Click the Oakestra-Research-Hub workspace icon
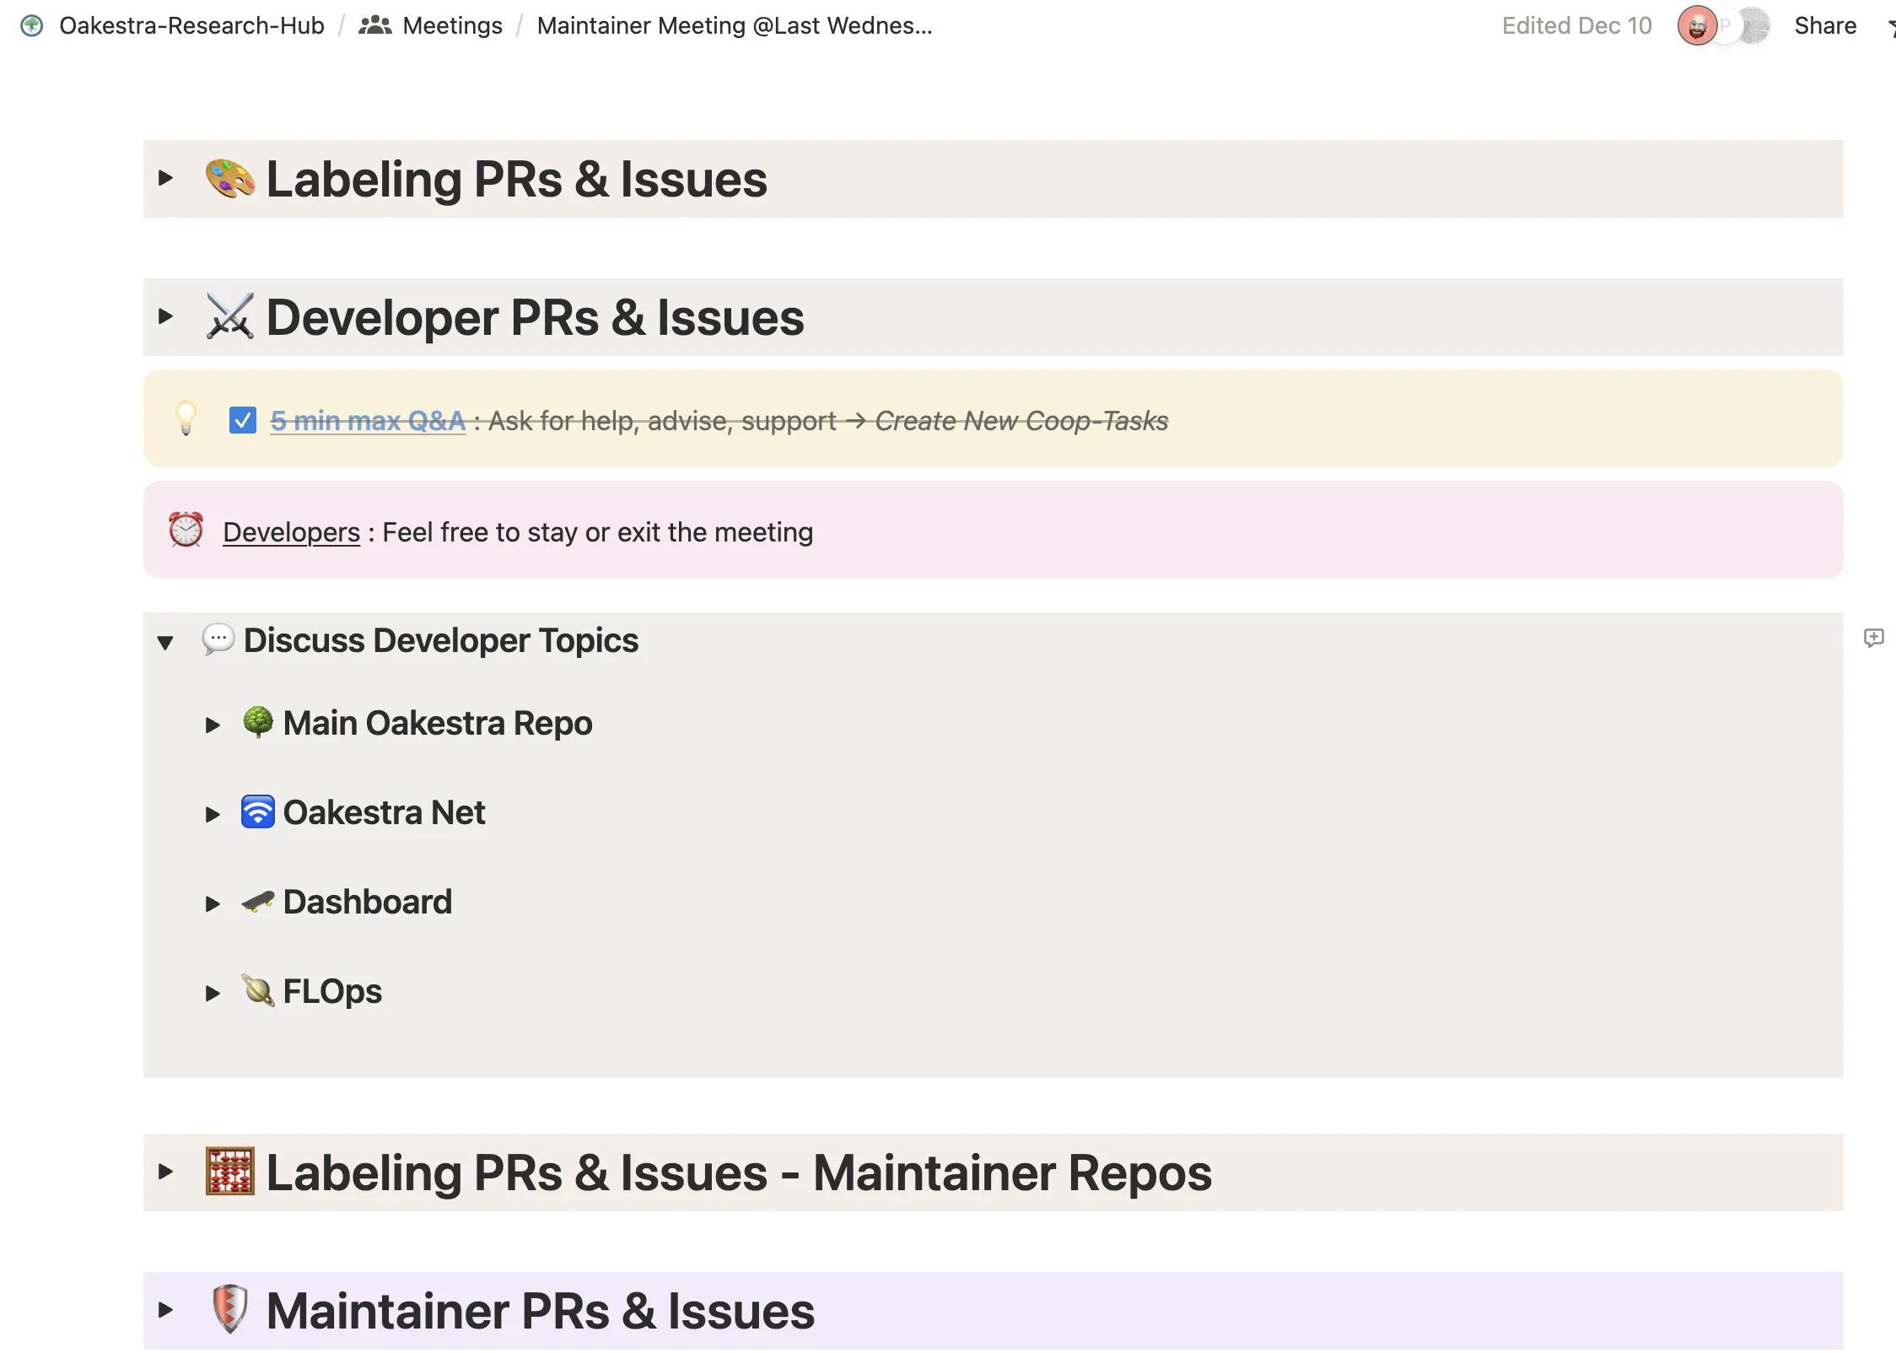 tap(32, 26)
